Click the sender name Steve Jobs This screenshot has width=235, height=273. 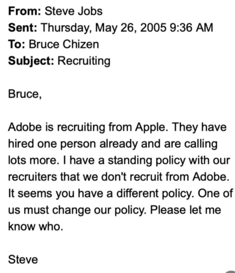[74, 11]
